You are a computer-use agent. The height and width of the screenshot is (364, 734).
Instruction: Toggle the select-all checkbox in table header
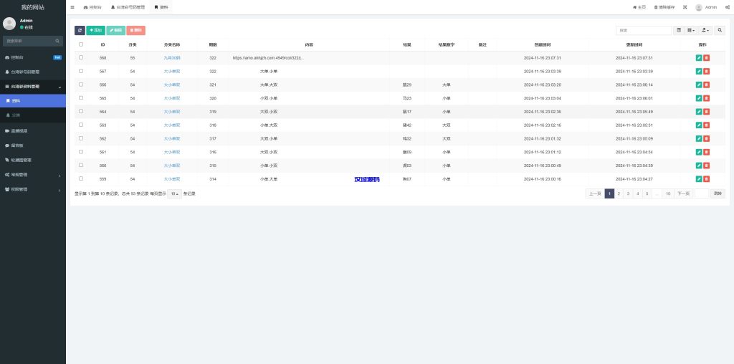point(81,44)
